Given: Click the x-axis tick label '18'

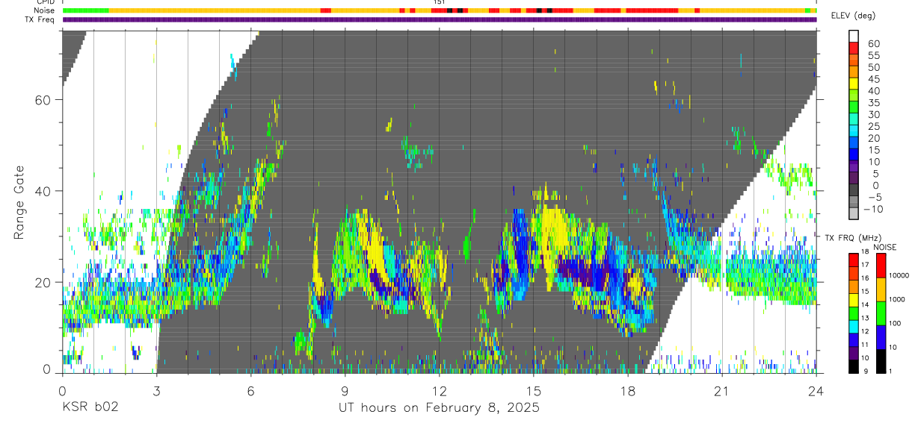Looking at the screenshot, I should (628, 390).
